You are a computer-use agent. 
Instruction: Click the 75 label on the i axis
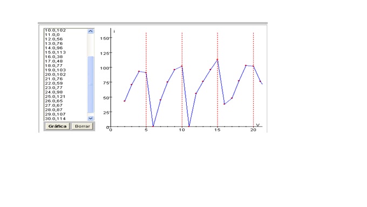(x=106, y=83)
